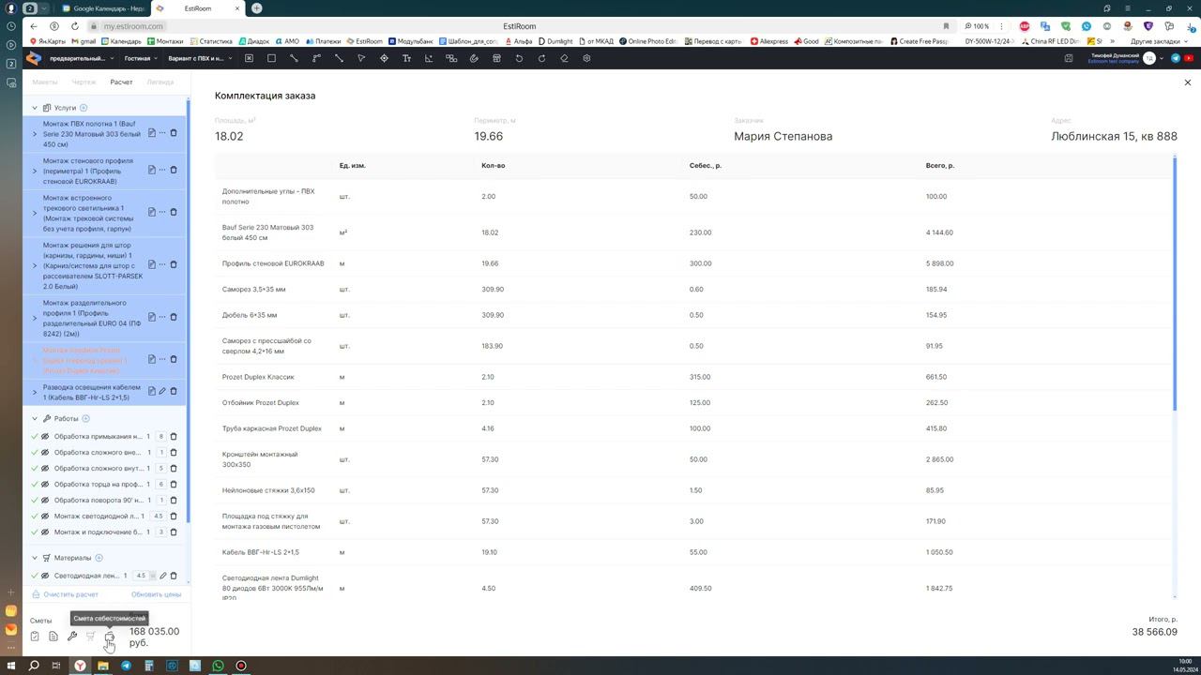Viewport: 1201px width, 675px height.
Task: Switch to the Легенда tab
Action: tap(160, 82)
